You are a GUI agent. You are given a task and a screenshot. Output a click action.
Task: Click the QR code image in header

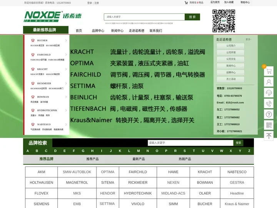224,21
